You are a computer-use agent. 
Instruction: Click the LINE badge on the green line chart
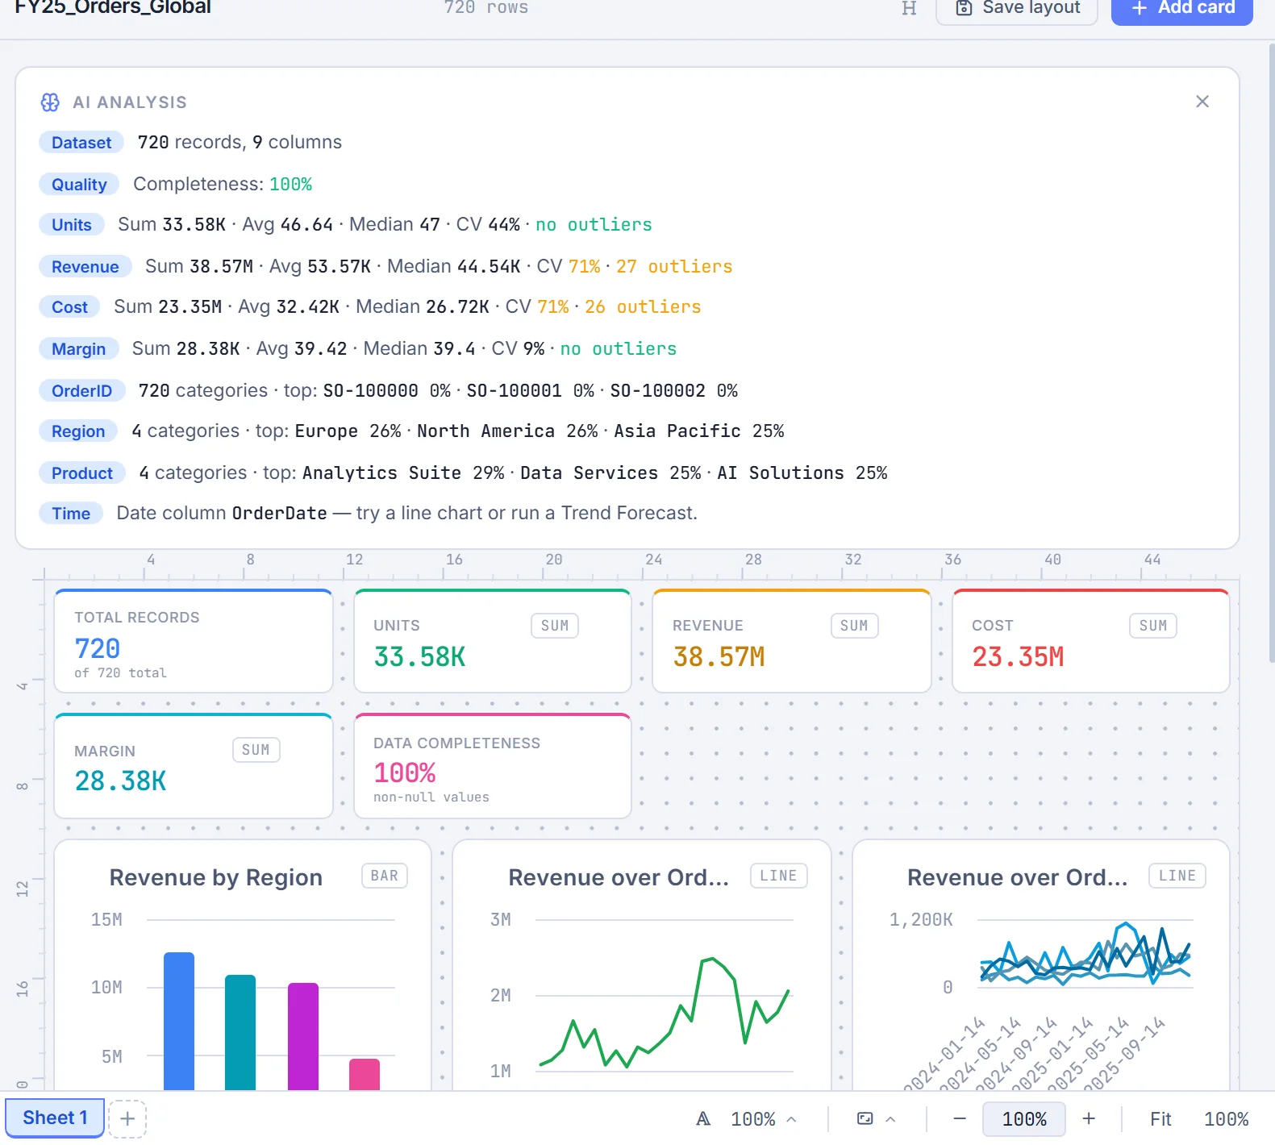point(778,876)
